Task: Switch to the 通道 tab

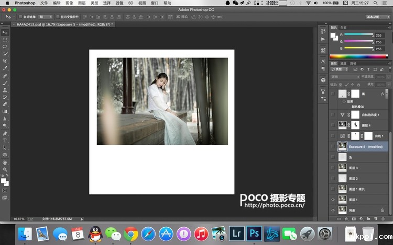Action: point(343,63)
